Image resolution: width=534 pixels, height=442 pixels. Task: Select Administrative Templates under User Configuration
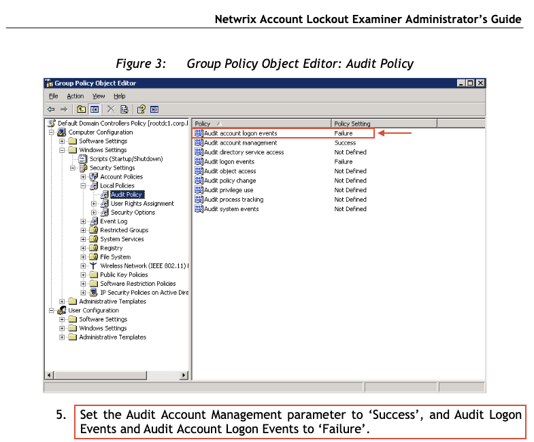(113, 337)
